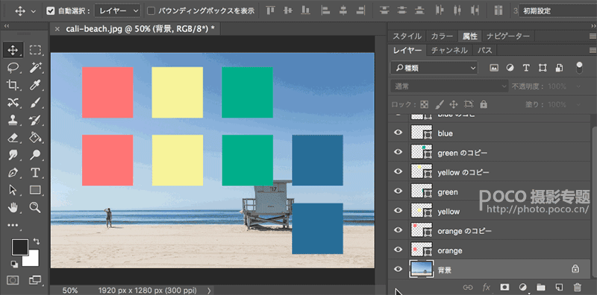
Task: Add a layer mask
Action: [505, 287]
